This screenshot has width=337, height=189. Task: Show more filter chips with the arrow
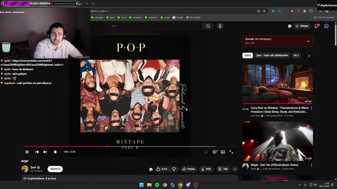(309, 56)
